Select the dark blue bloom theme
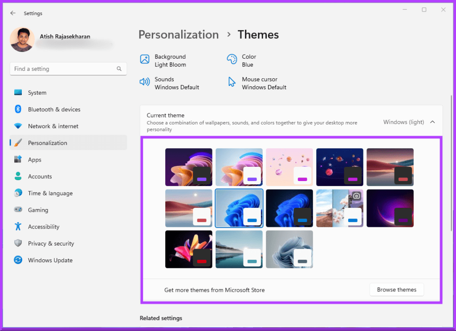 (289, 208)
